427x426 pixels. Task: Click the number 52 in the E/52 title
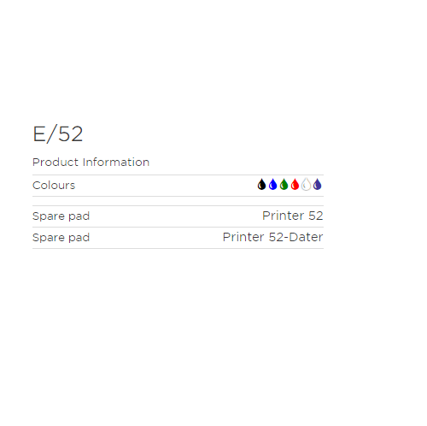click(70, 134)
